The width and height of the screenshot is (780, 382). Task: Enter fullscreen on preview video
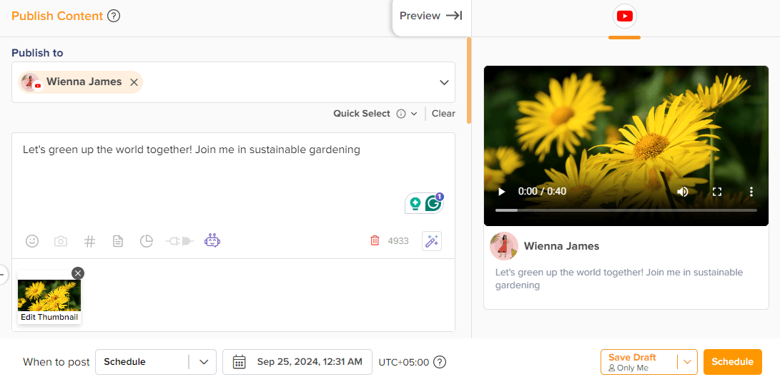tap(717, 191)
